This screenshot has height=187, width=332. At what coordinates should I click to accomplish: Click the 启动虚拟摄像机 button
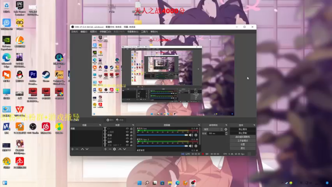click(243, 137)
